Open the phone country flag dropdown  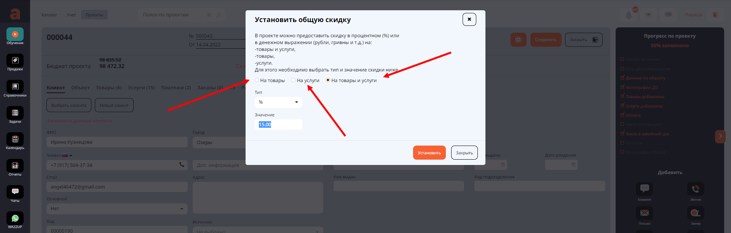click(x=67, y=155)
